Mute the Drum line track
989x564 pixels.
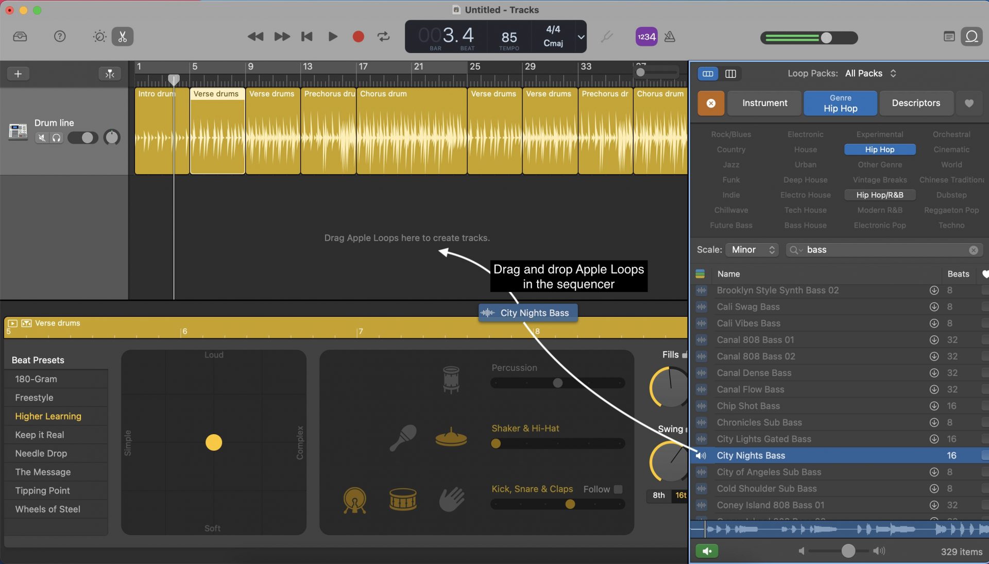tap(42, 138)
